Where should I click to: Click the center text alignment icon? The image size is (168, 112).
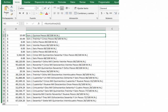tap(58, 13)
